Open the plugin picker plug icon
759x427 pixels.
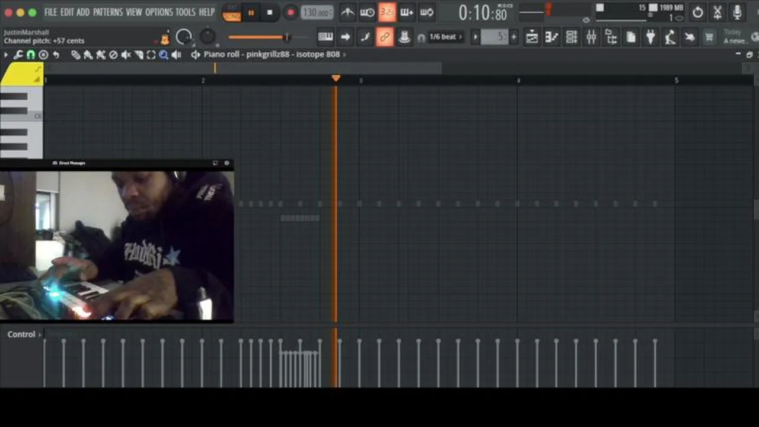[x=650, y=37]
